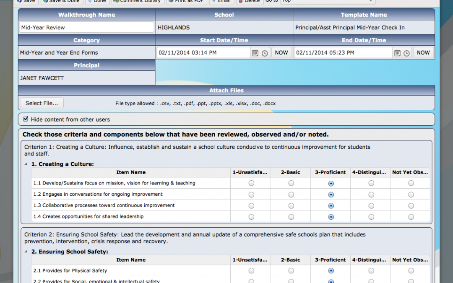Viewport: 453px width, 283px height.
Task: Open the End Date calendar picker icon
Action: [x=397, y=53]
